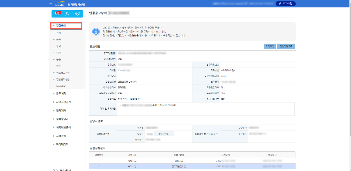This screenshot has height=171, width=351.
Task: Select the 공사 submenu item
Action: 58,40
